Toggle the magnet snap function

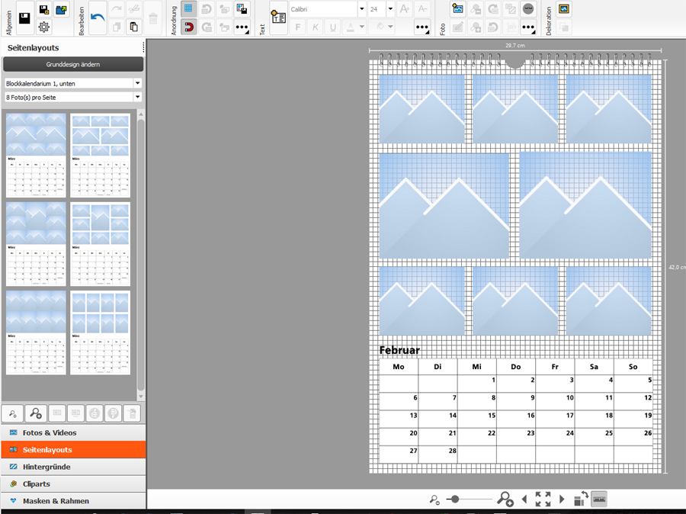click(x=188, y=27)
